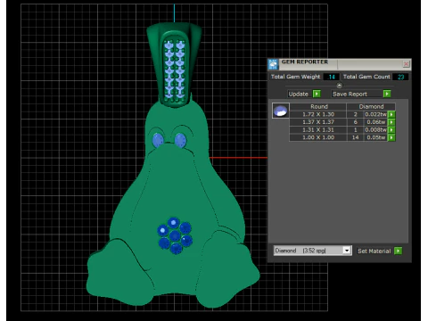Open the Diamond material dropdown
This screenshot has width=428, height=321.
[347, 251]
